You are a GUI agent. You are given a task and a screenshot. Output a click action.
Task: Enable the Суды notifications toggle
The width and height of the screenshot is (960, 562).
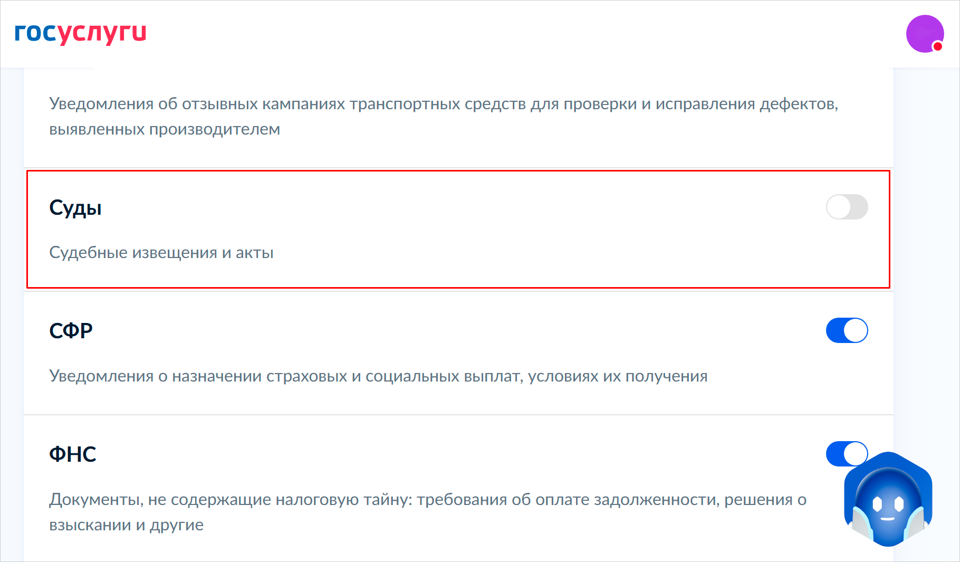[x=847, y=207]
